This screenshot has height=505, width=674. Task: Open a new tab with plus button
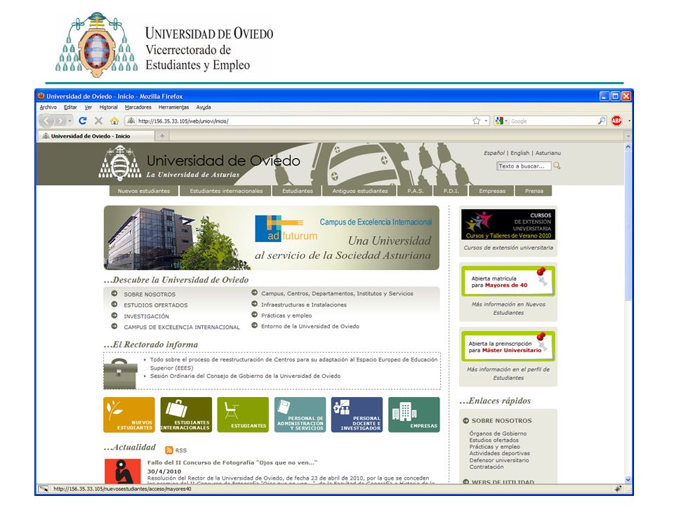(162, 136)
